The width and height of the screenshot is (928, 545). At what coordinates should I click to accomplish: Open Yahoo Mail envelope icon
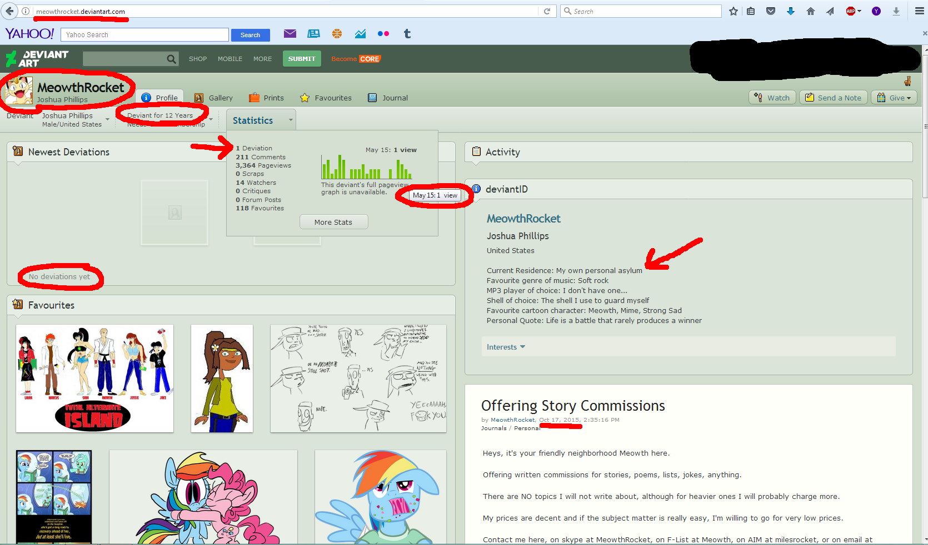click(290, 34)
